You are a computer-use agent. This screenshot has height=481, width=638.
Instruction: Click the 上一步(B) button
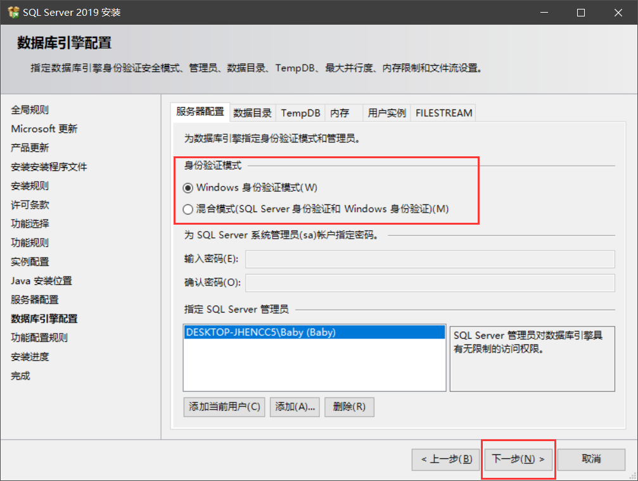click(x=446, y=459)
